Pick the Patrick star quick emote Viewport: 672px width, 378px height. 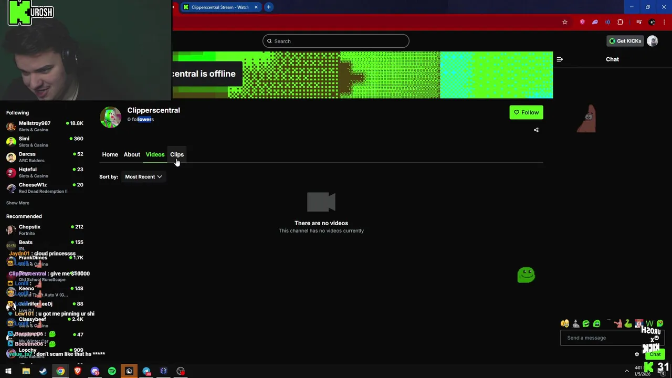[618, 324]
